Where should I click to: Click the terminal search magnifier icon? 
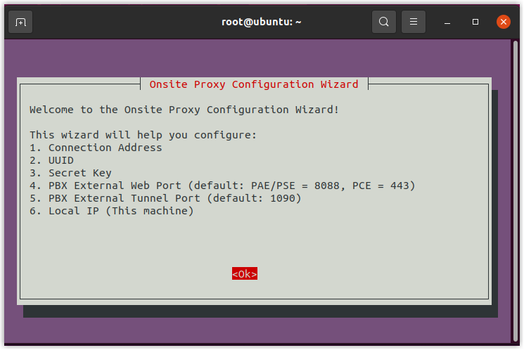point(384,22)
